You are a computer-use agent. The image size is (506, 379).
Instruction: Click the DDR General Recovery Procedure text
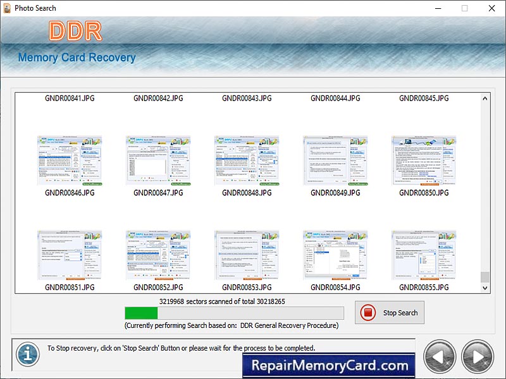[x=289, y=325]
